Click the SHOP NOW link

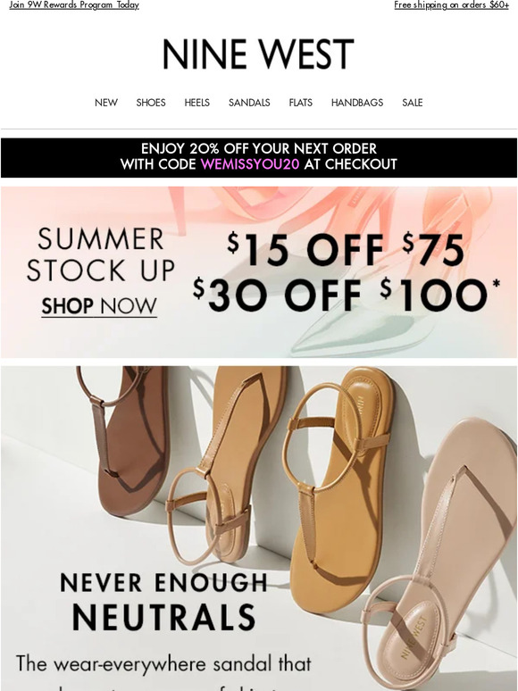99,306
